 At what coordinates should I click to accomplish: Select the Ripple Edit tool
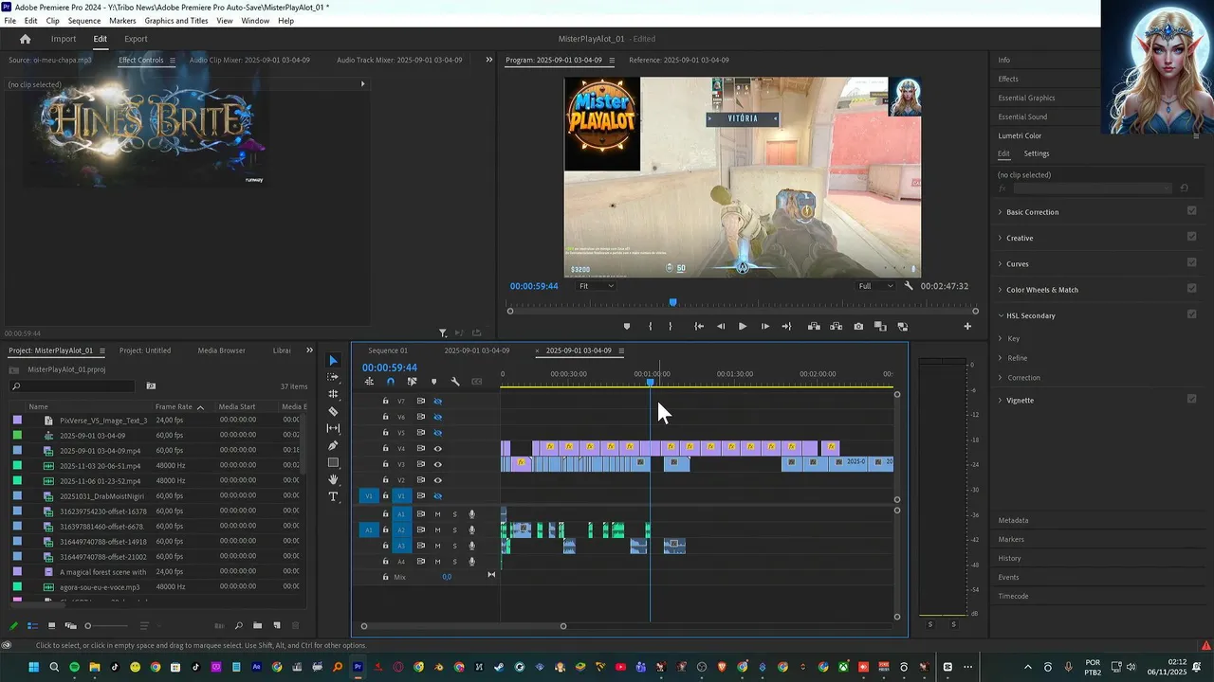click(x=333, y=394)
